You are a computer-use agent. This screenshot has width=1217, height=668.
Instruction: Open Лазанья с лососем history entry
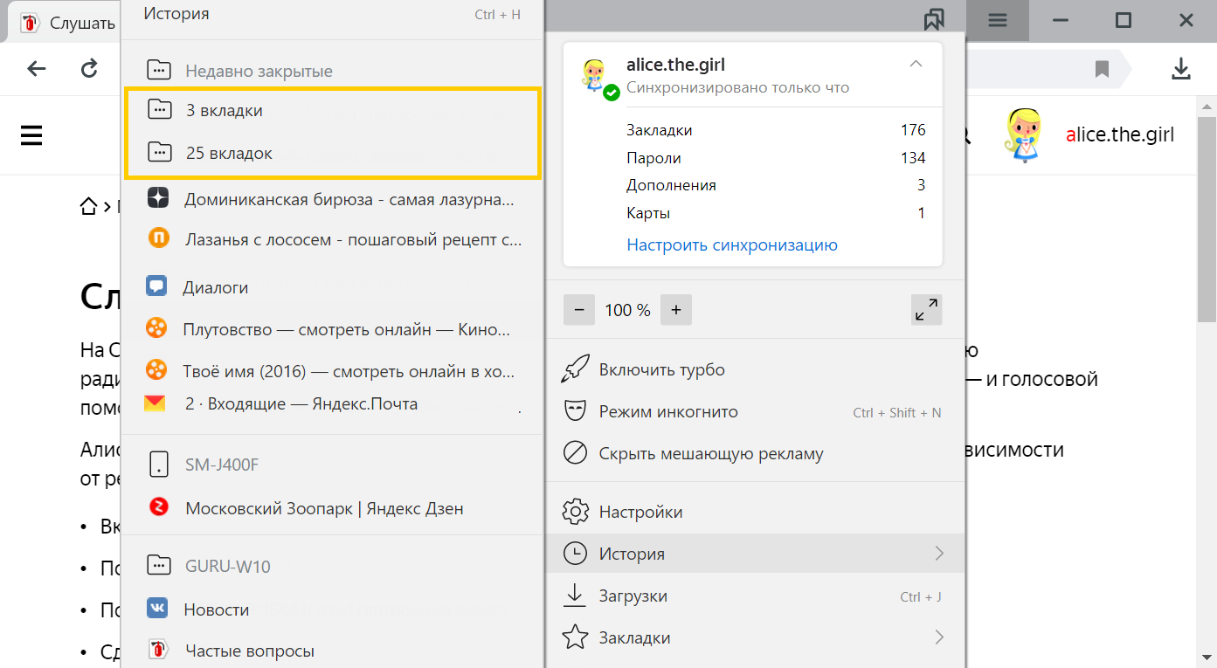coord(332,238)
